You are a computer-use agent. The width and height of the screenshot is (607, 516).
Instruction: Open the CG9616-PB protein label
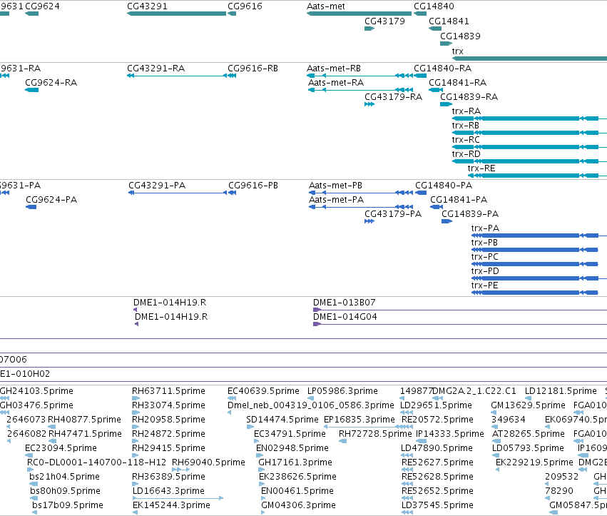point(253,186)
